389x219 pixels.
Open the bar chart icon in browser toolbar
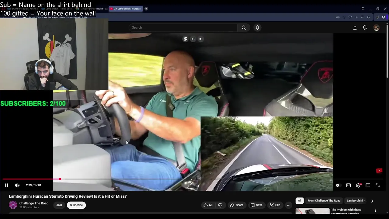pyautogui.click(x=377, y=17)
